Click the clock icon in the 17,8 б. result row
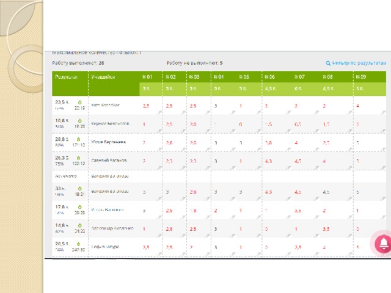Screen dimensions: 391x293 pyautogui.click(x=80, y=208)
